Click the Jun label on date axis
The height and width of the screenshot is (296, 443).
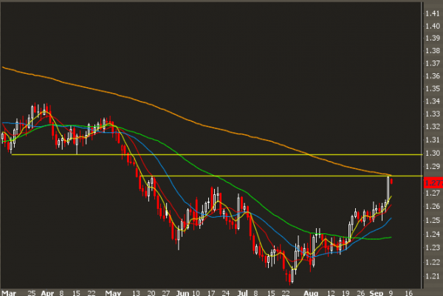point(182,291)
